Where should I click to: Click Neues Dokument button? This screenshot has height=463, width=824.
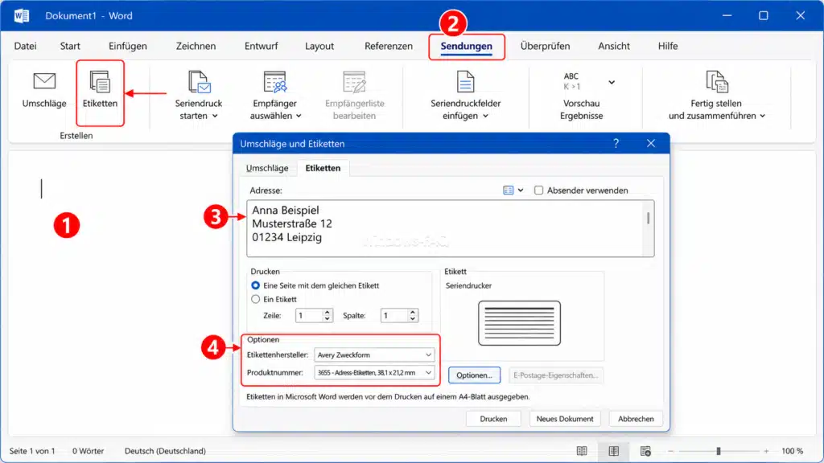[565, 419]
